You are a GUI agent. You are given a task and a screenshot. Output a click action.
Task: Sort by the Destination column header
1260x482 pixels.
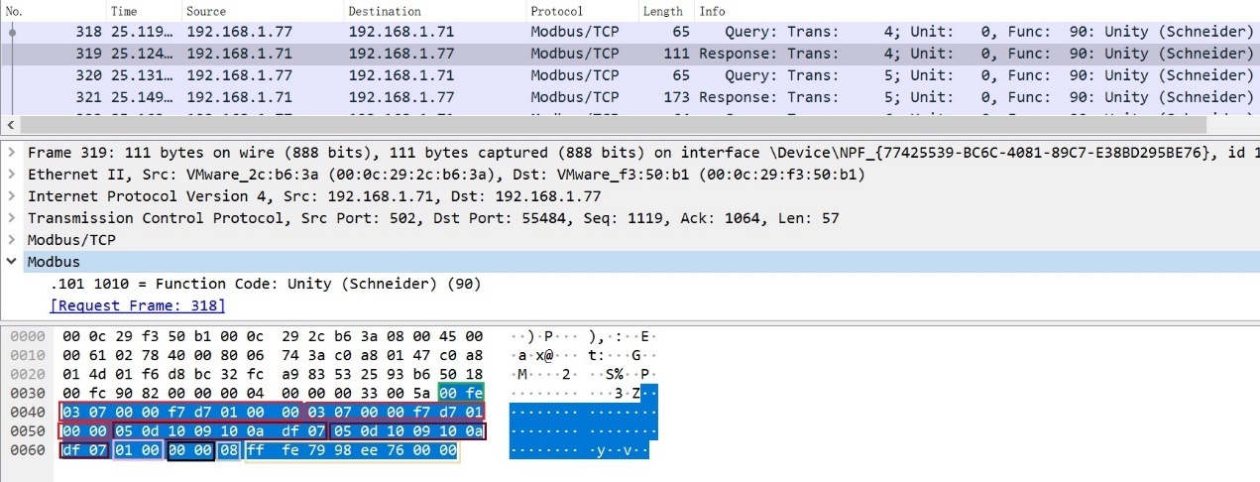tap(434, 11)
